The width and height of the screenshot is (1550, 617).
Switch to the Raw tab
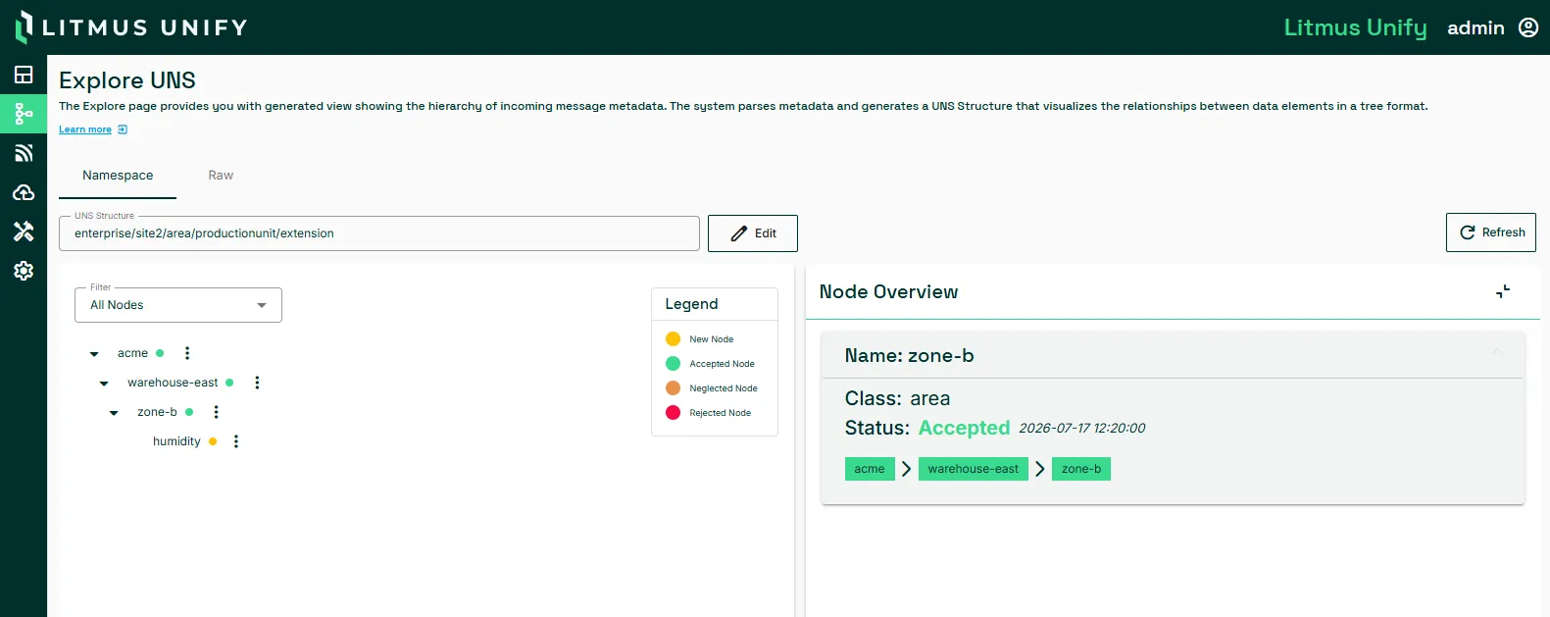coord(221,176)
